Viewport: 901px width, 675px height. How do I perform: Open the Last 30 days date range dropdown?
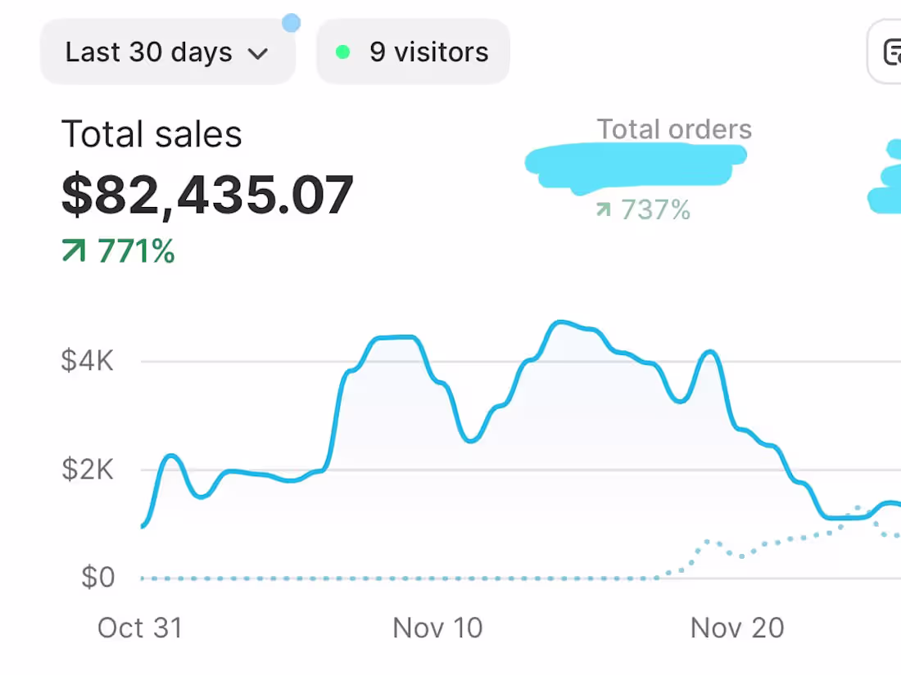pyautogui.click(x=168, y=52)
